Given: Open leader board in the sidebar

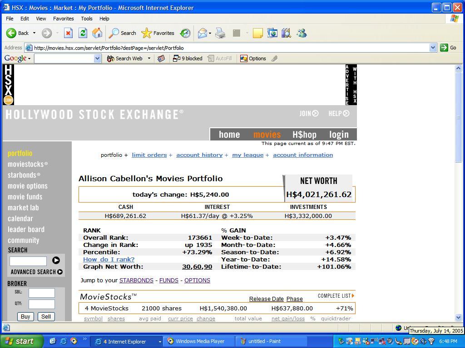Looking at the screenshot, I should 26,229.
